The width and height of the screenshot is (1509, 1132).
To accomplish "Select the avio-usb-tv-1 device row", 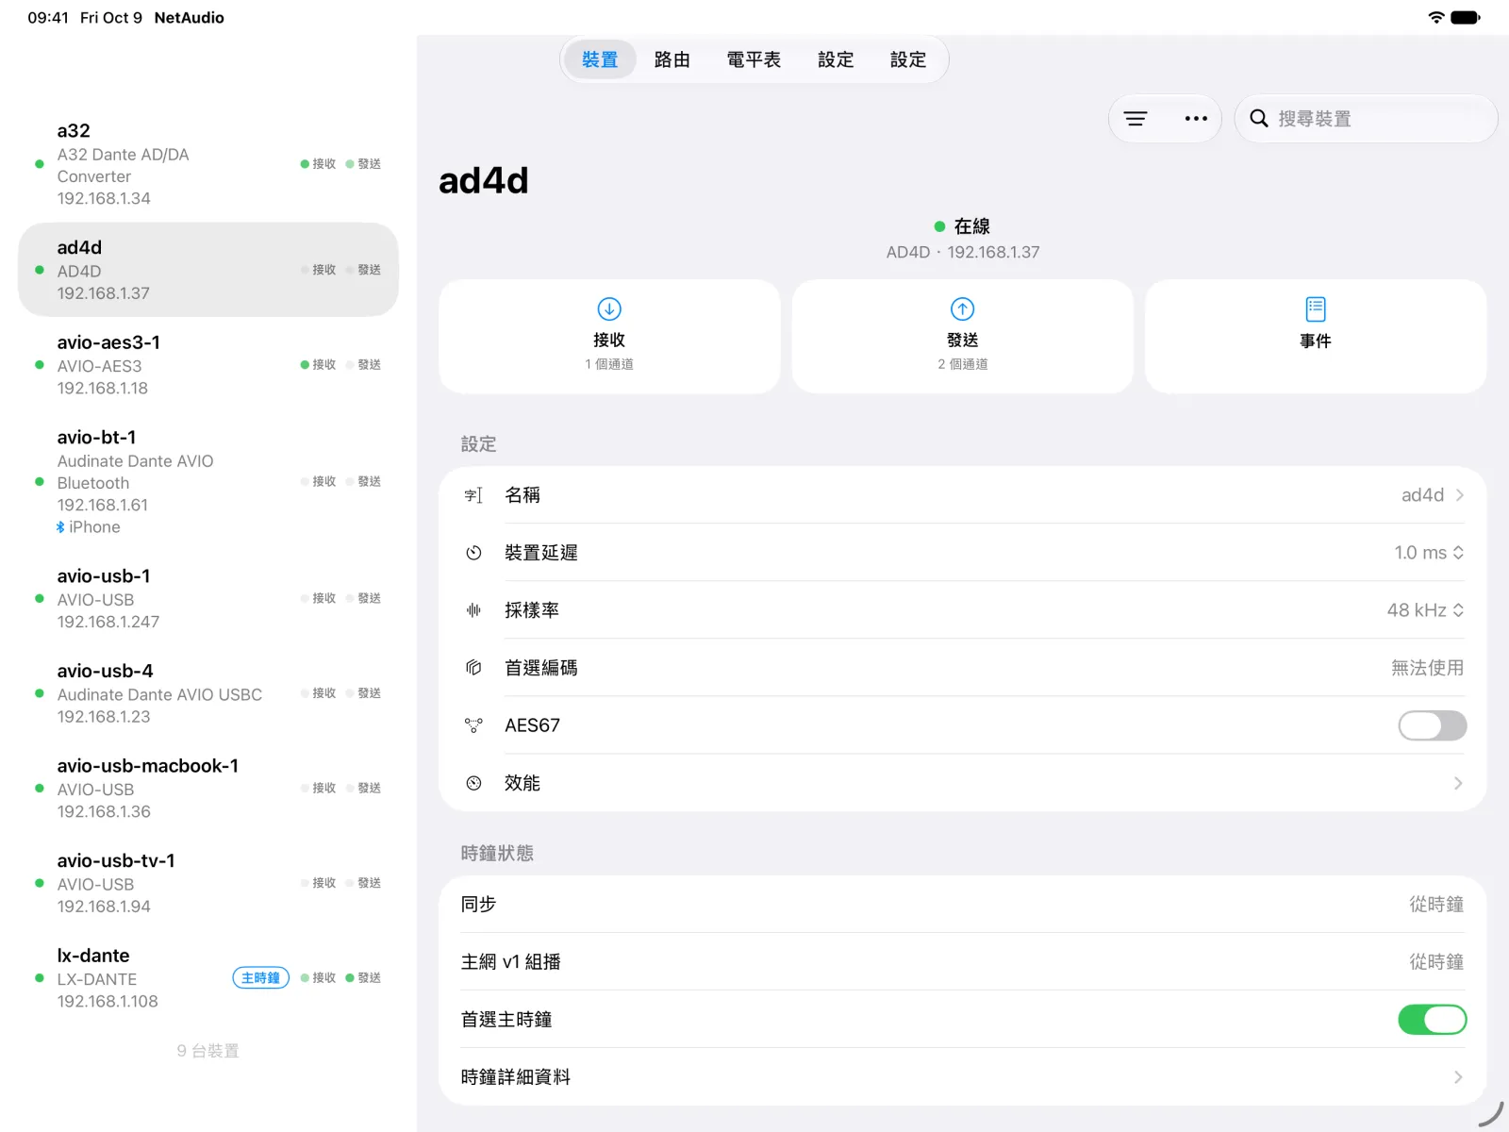I will [x=208, y=883].
